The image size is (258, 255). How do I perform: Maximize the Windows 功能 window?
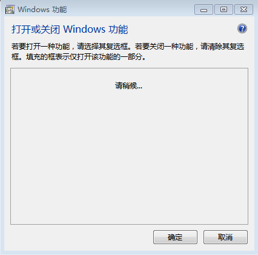(223, 10)
